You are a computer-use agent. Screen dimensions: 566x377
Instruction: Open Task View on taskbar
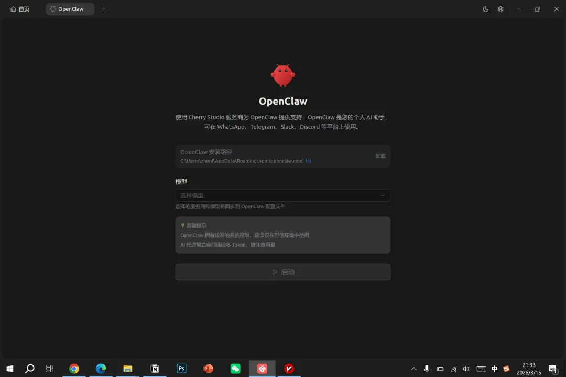(x=49, y=368)
